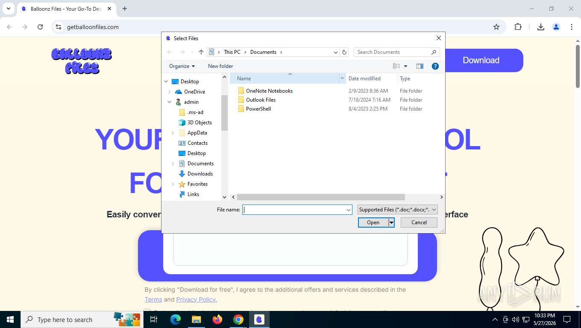Viewport: 581px width, 328px height.
Task: Open the Privacy Policy link
Action: [x=197, y=299]
